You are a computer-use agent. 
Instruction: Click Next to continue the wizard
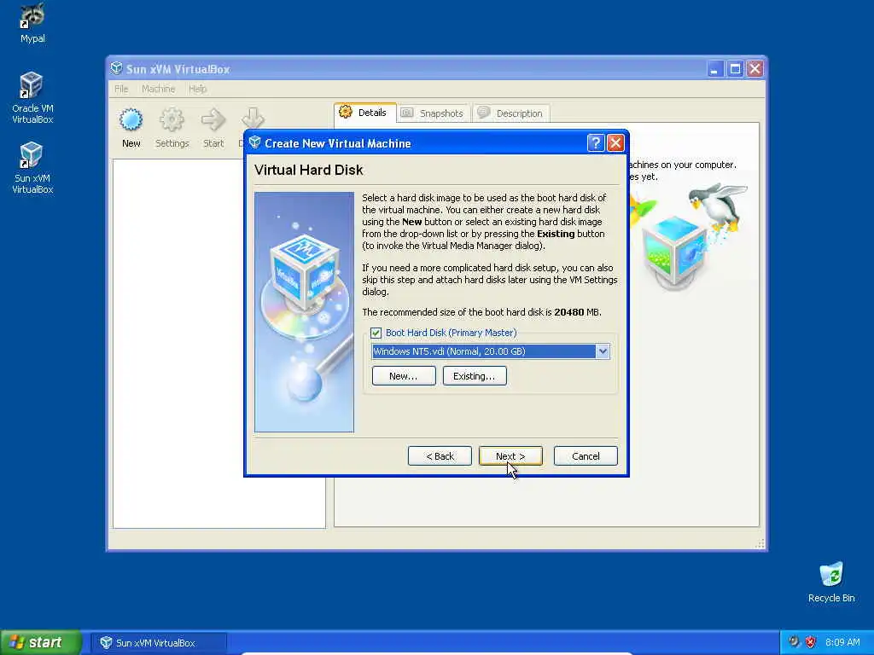pyautogui.click(x=510, y=456)
